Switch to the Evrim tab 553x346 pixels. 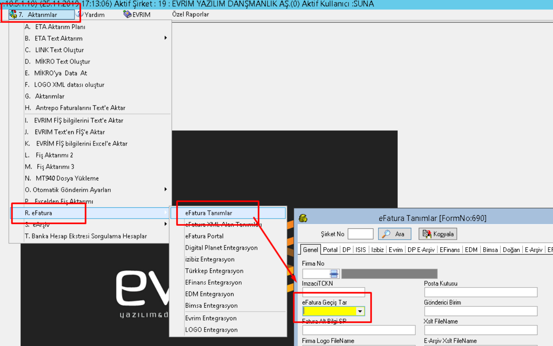(x=396, y=250)
